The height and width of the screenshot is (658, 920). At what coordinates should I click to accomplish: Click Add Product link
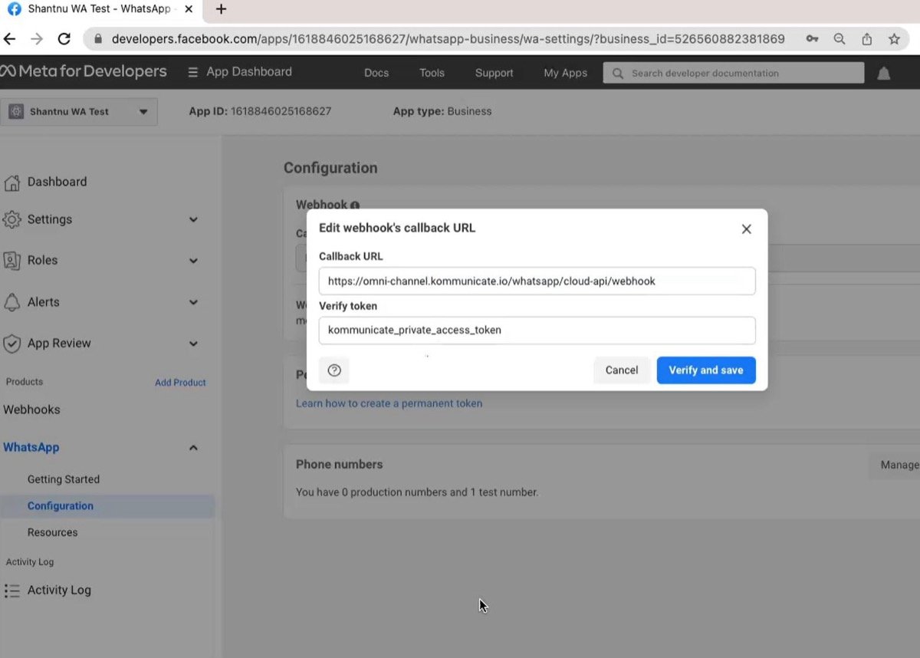(180, 382)
